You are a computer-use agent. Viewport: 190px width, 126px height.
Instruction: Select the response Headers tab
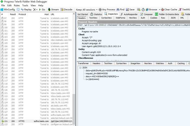tap(96, 64)
